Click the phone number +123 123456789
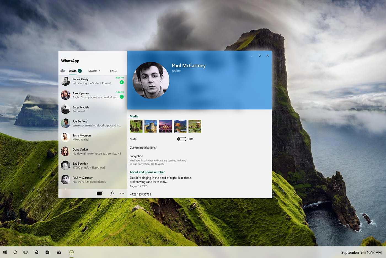The height and width of the screenshot is (258, 386). [140, 194]
